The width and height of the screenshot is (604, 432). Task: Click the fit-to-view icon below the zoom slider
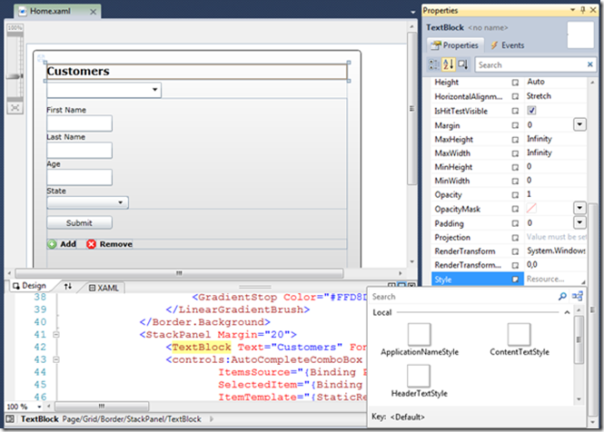(x=15, y=108)
